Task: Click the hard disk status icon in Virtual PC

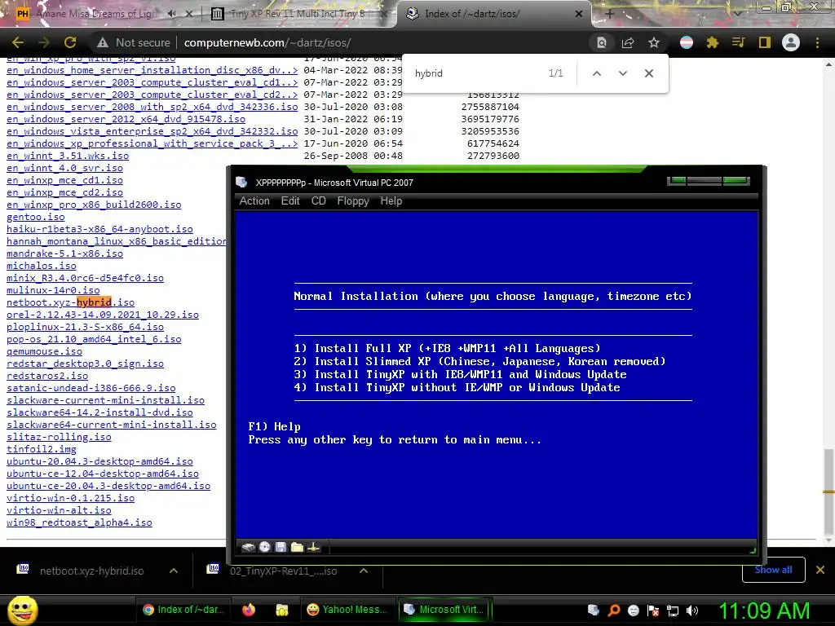Action: coord(248,547)
